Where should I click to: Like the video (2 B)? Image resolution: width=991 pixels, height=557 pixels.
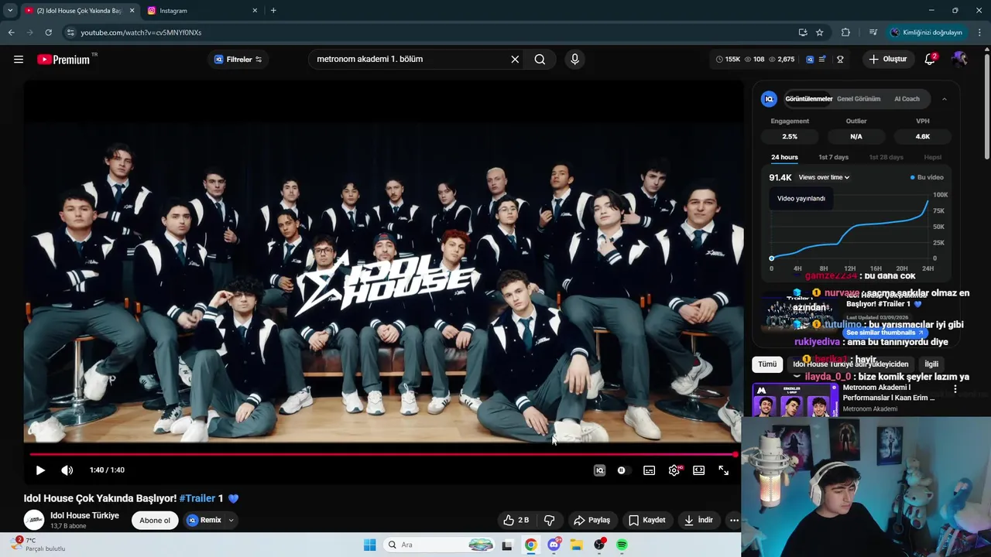(516, 520)
